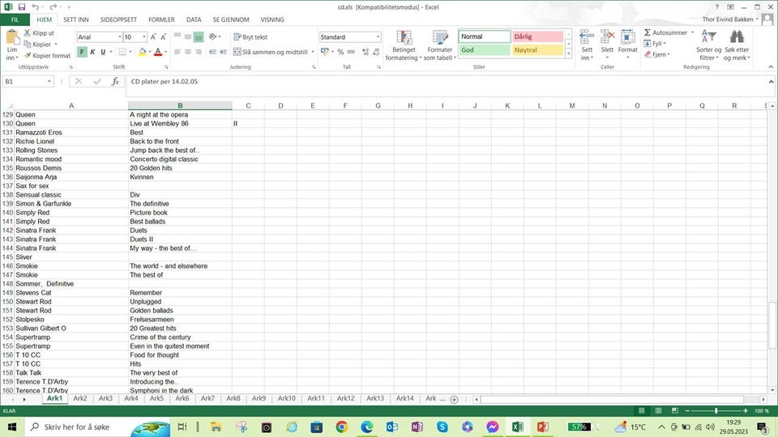Apply the Normal cell style
The image size is (778, 437).
[485, 36]
